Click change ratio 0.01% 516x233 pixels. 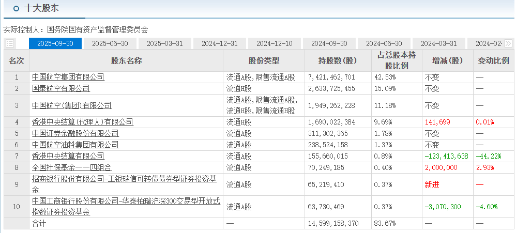[x=485, y=122]
